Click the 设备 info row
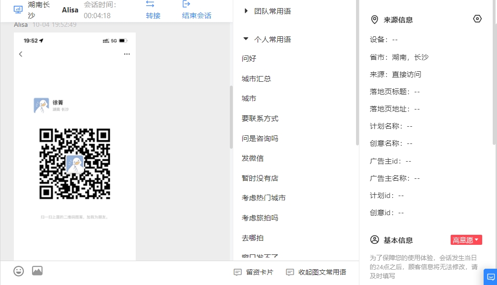The image size is (497, 285). [384, 40]
